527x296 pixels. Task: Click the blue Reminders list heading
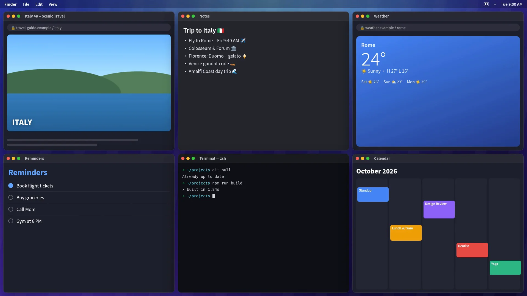pos(28,172)
